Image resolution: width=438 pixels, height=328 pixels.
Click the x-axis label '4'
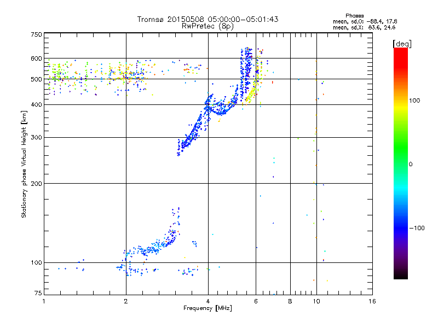pos(208,301)
